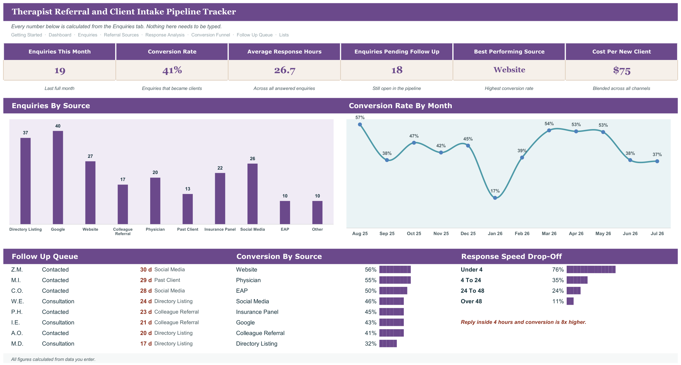Viewport: 681px width, 365px height.
Task: Select the Cost Per New Client value $75
Action: pos(622,70)
